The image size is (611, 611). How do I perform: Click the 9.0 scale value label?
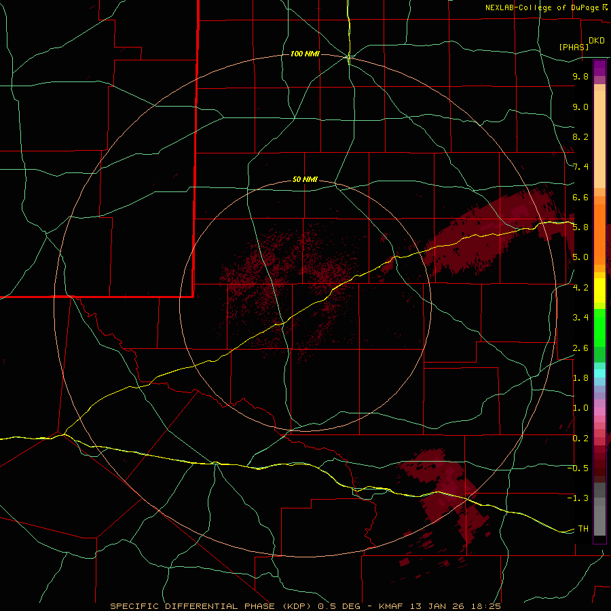[580, 107]
